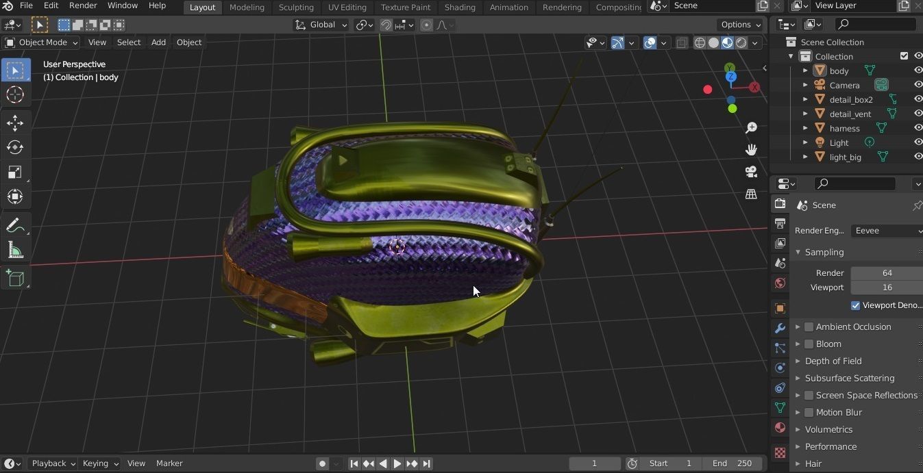Open the Add menu in viewport
The image size is (923, 473).
(x=158, y=42)
